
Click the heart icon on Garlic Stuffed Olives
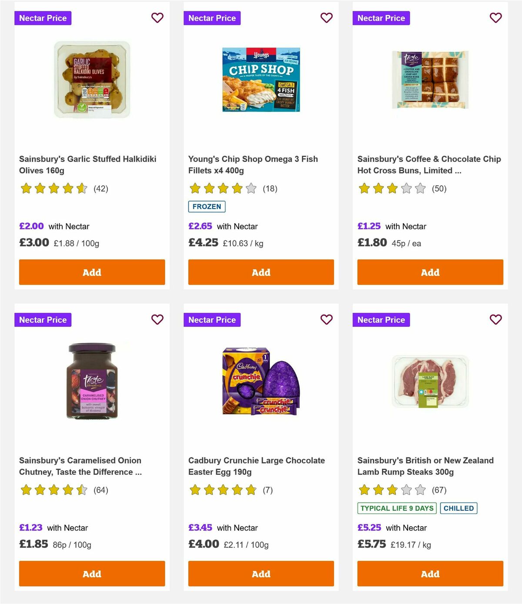click(157, 18)
